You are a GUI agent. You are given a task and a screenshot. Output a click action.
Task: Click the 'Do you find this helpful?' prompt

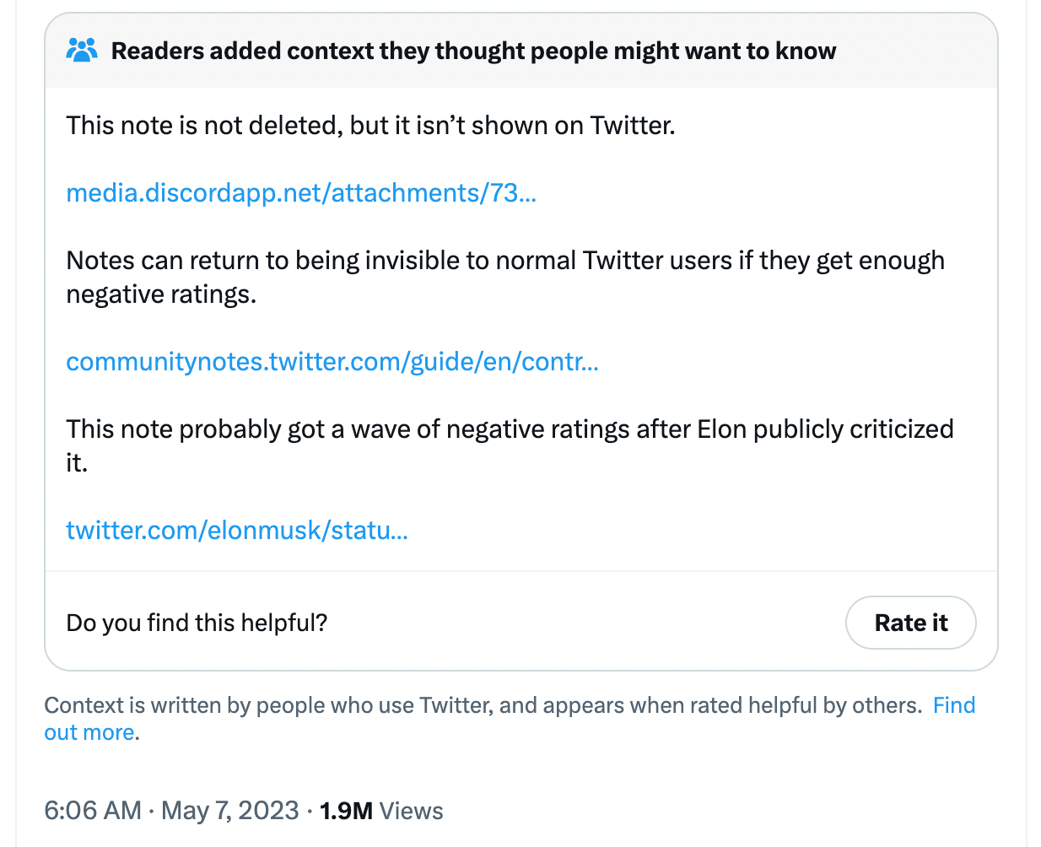point(197,623)
